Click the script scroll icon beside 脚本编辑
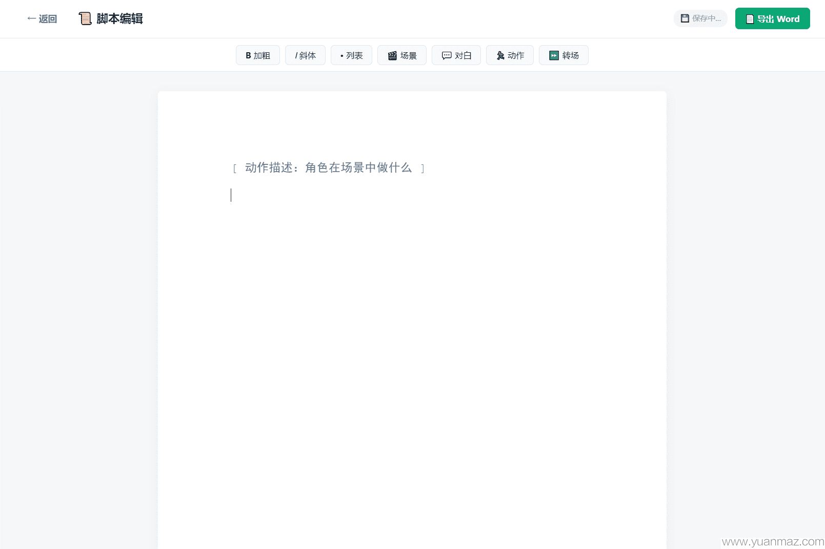 tap(85, 19)
